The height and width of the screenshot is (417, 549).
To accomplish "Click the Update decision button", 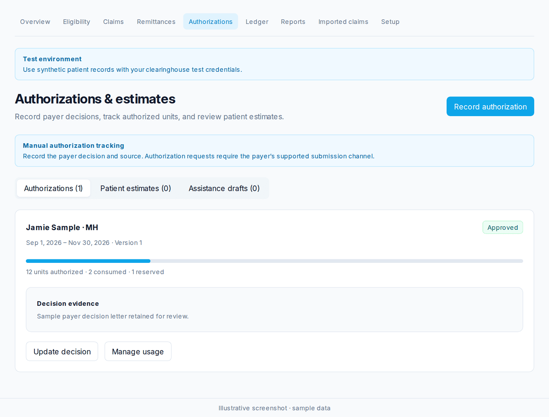I will pyautogui.click(x=62, y=352).
